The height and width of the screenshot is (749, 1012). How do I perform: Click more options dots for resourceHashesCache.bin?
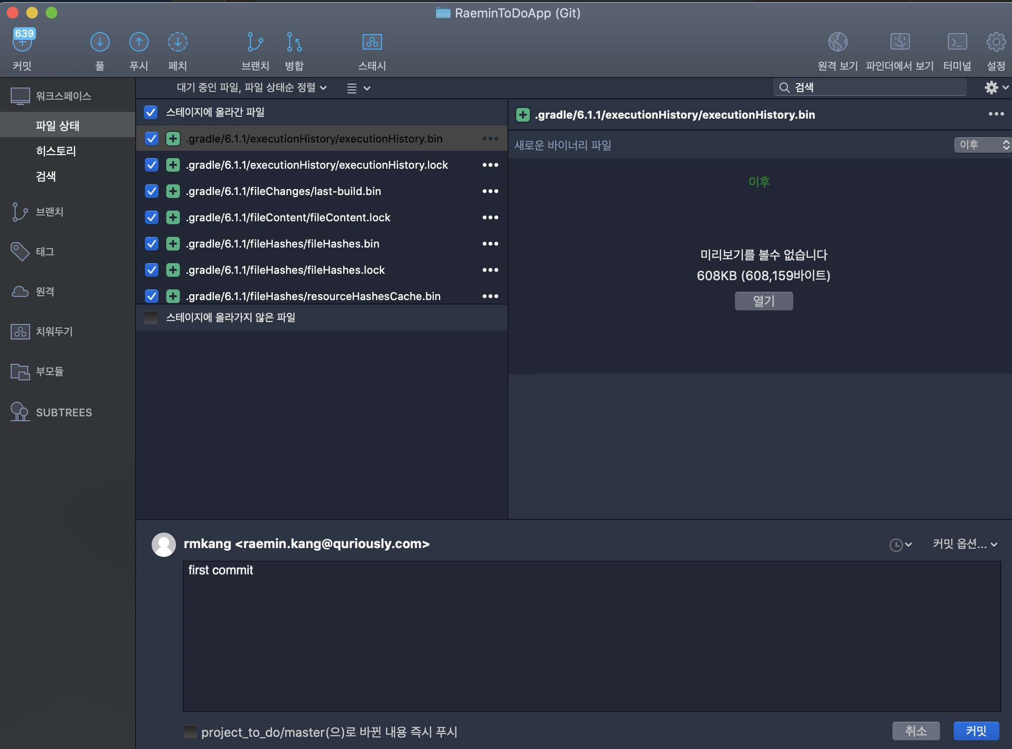490,296
